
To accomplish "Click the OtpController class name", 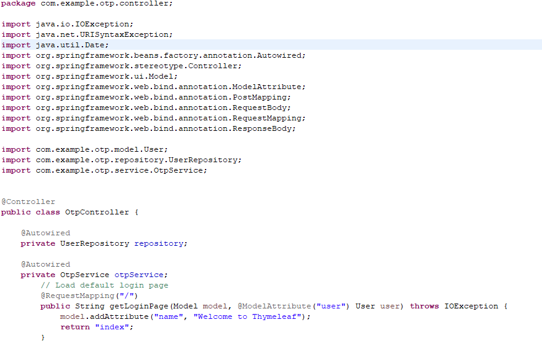I will click(x=97, y=212).
